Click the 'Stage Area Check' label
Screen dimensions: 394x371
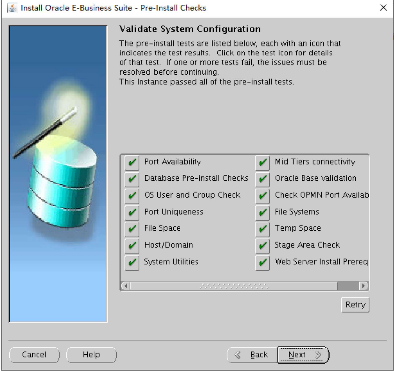tap(307, 245)
